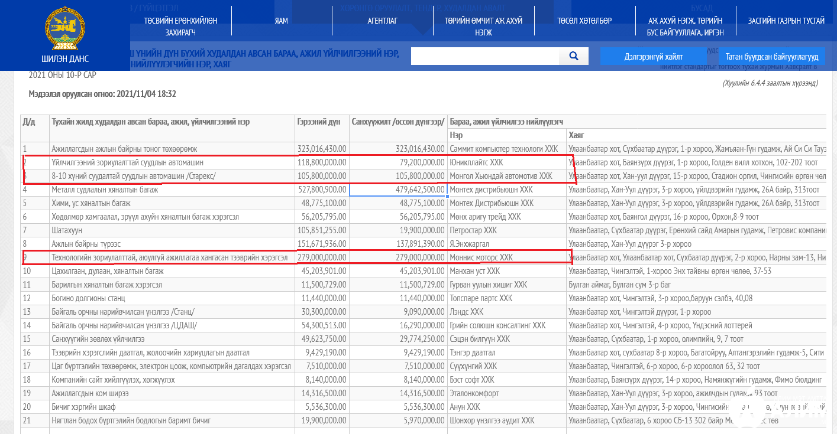Click Петростар ХХК supplier cell
Viewport: 837px width, 434px height.
click(506, 230)
